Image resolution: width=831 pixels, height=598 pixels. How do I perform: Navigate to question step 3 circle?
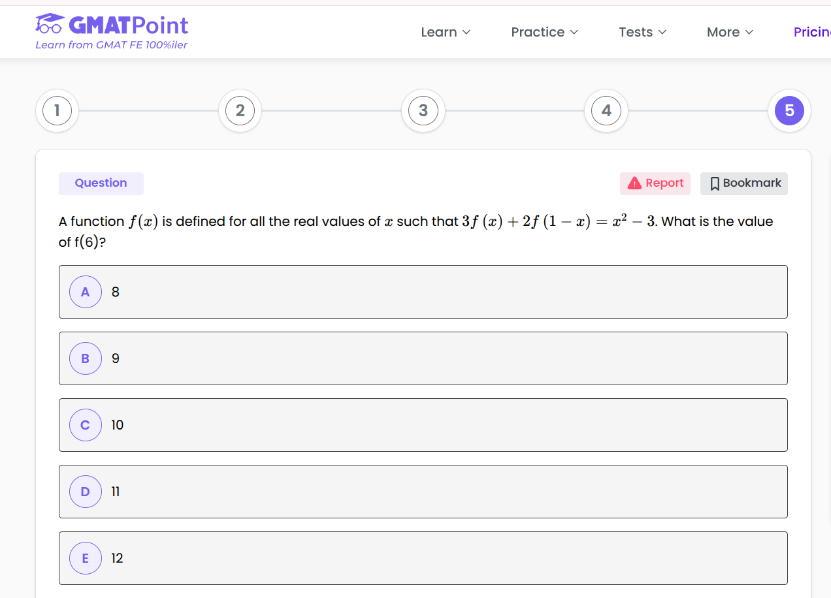click(423, 111)
